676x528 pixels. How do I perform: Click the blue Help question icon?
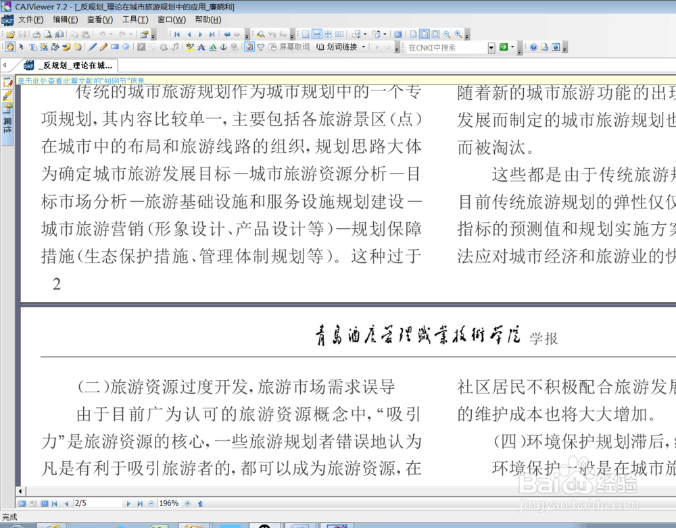[533, 47]
